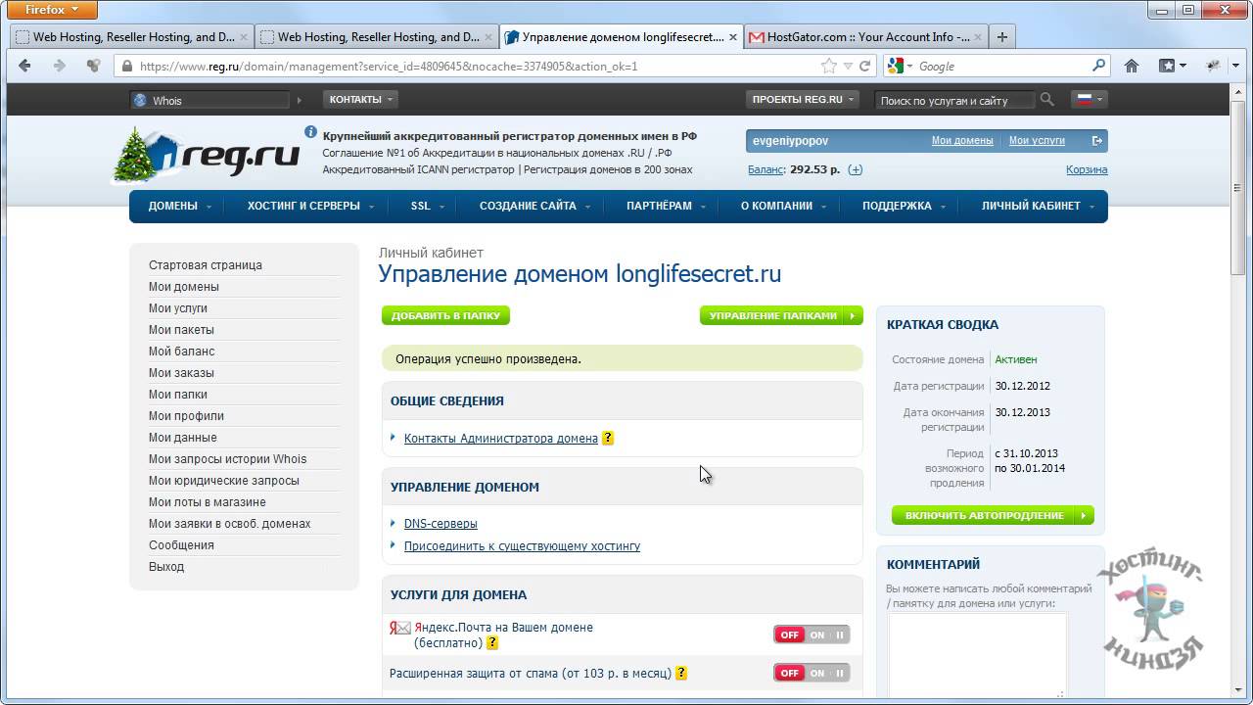This screenshot has width=1253, height=705.
Task: Open help icon for Яндекс.Почта service
Action: tap(492, 643)
